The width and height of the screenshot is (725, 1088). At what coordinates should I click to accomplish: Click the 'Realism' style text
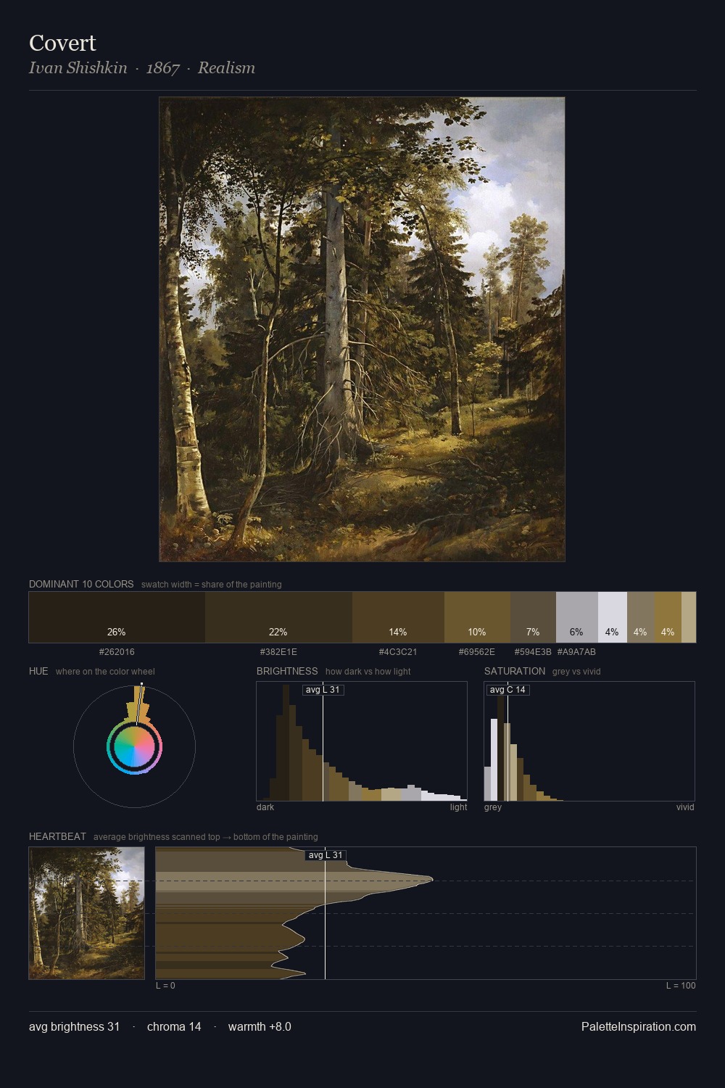226,68
